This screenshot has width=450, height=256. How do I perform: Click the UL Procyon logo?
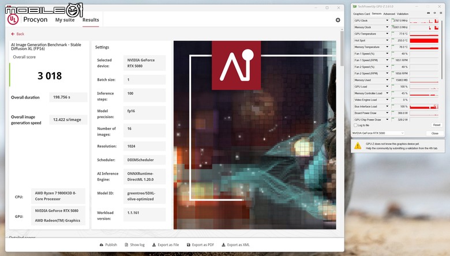click(13, 20)
